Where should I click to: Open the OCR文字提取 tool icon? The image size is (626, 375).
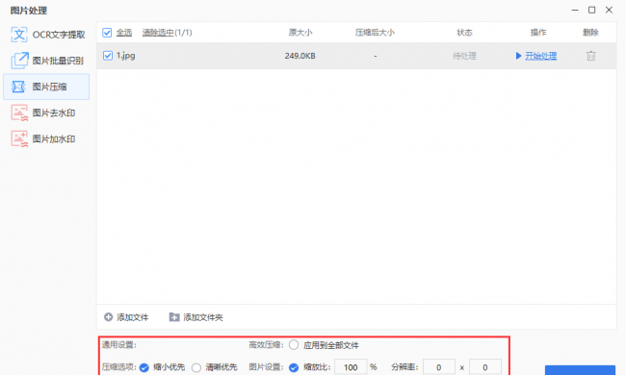tap(19, 35)
